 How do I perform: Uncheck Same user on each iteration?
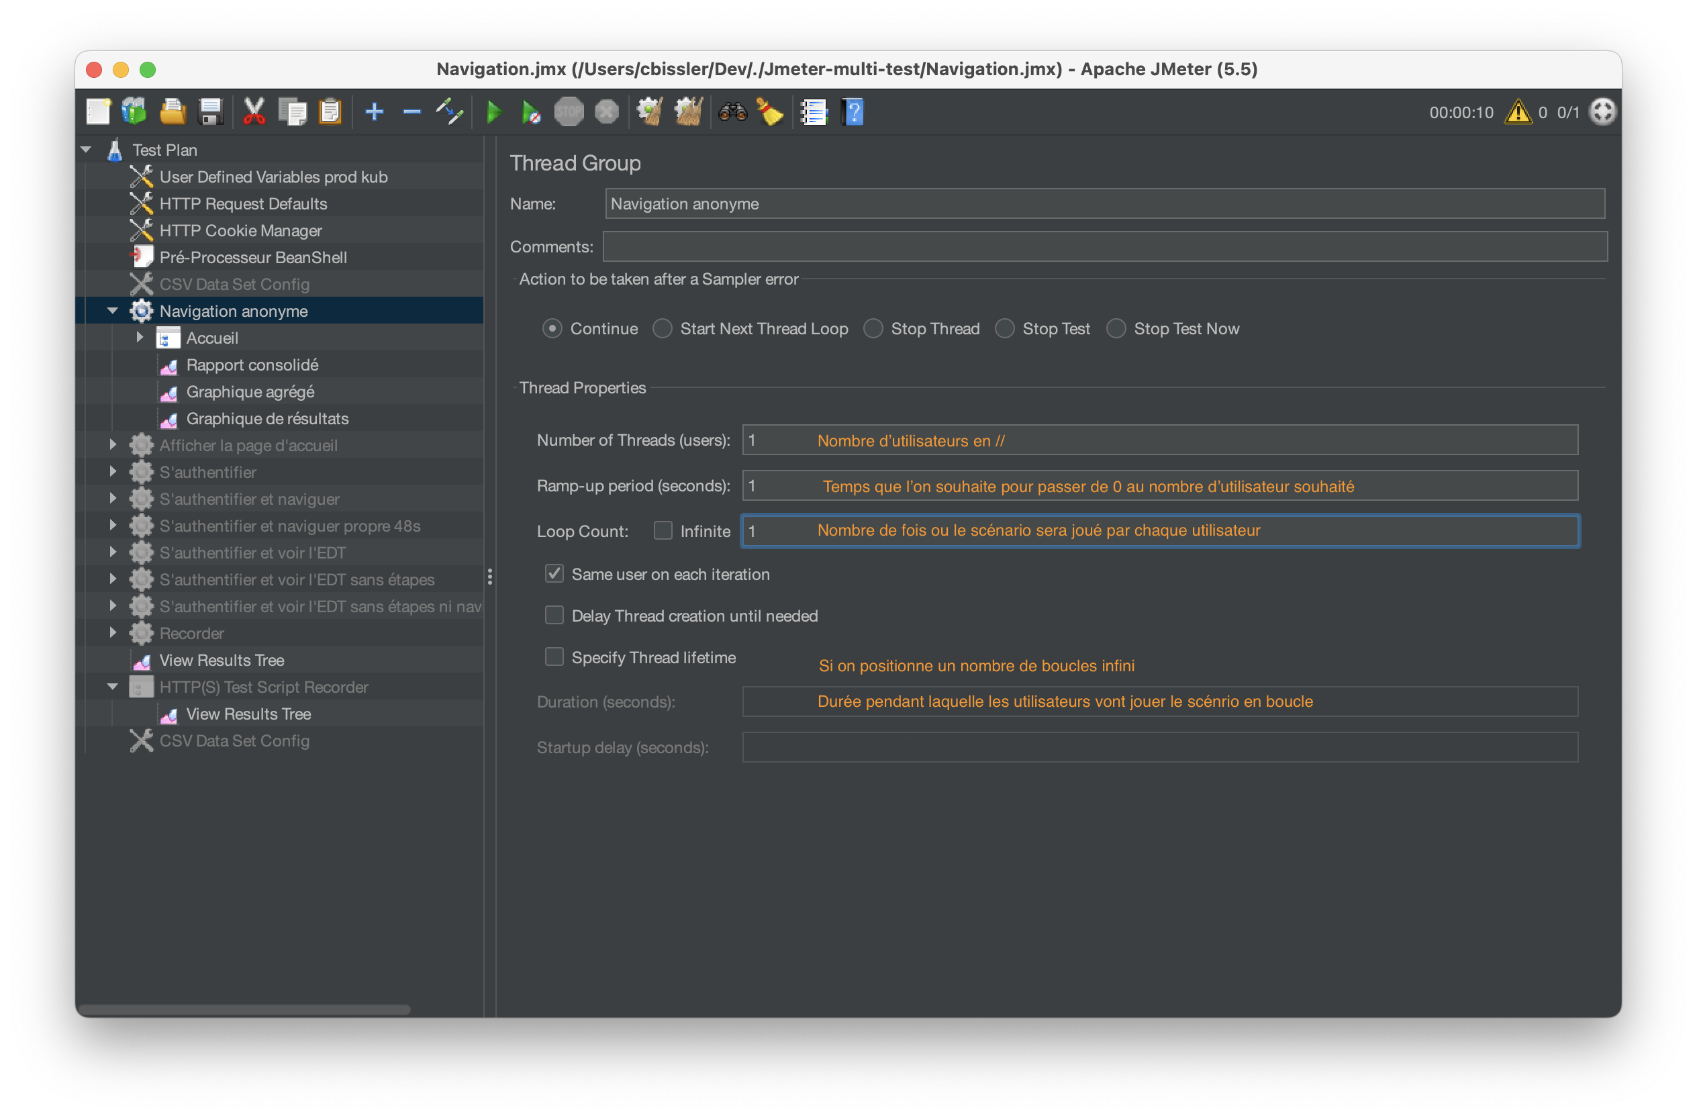click(554, 574)
